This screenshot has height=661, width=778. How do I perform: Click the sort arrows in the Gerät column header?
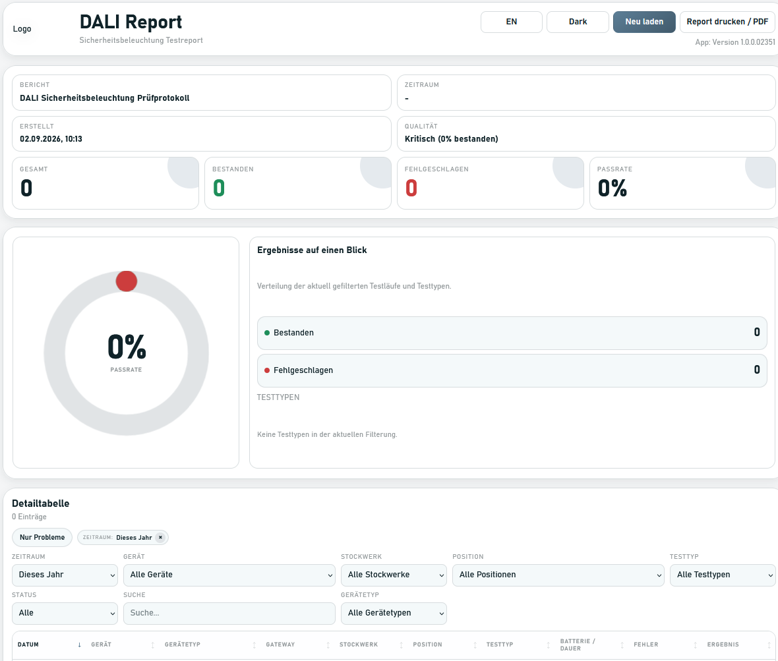coord(153,645)
